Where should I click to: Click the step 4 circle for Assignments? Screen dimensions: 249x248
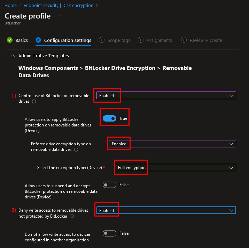pos(141,40)
